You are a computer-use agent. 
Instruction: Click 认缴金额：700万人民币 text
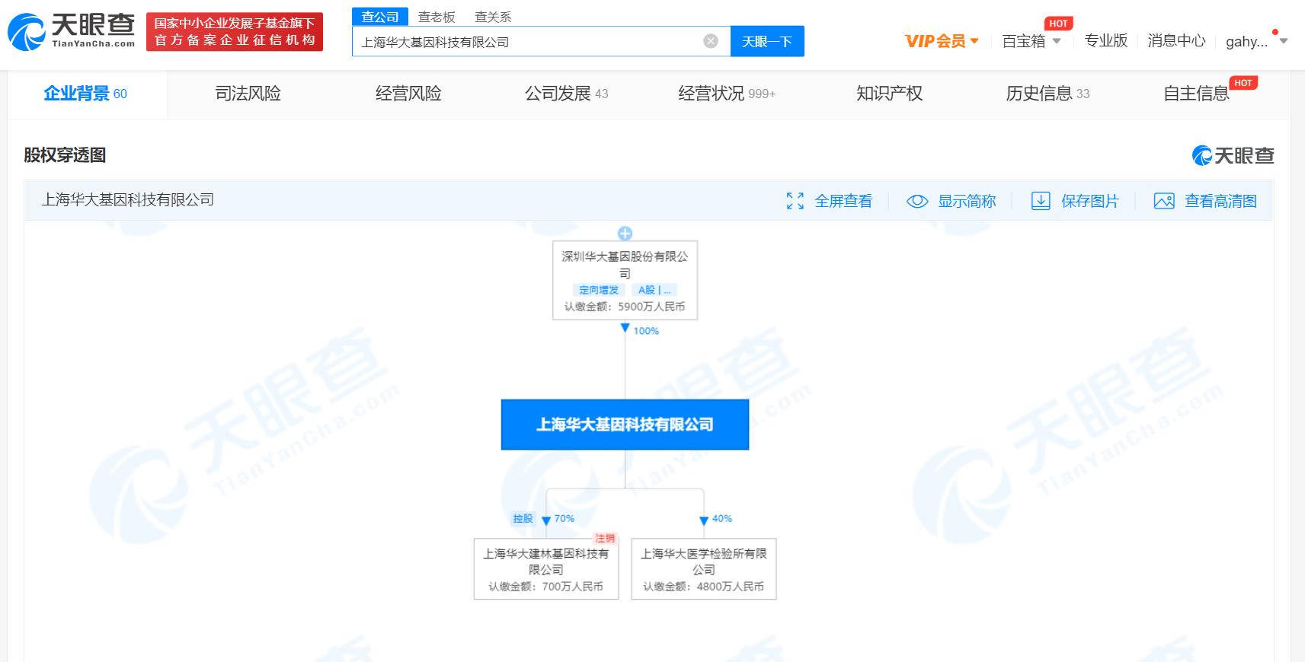click(x=546, y=587)
